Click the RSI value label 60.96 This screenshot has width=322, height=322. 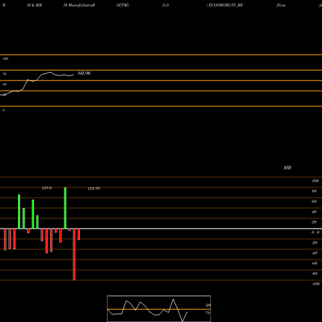(84, 73)
